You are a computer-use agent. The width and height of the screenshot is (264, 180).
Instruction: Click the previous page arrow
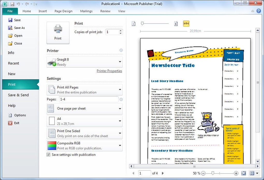pos(133,173)
